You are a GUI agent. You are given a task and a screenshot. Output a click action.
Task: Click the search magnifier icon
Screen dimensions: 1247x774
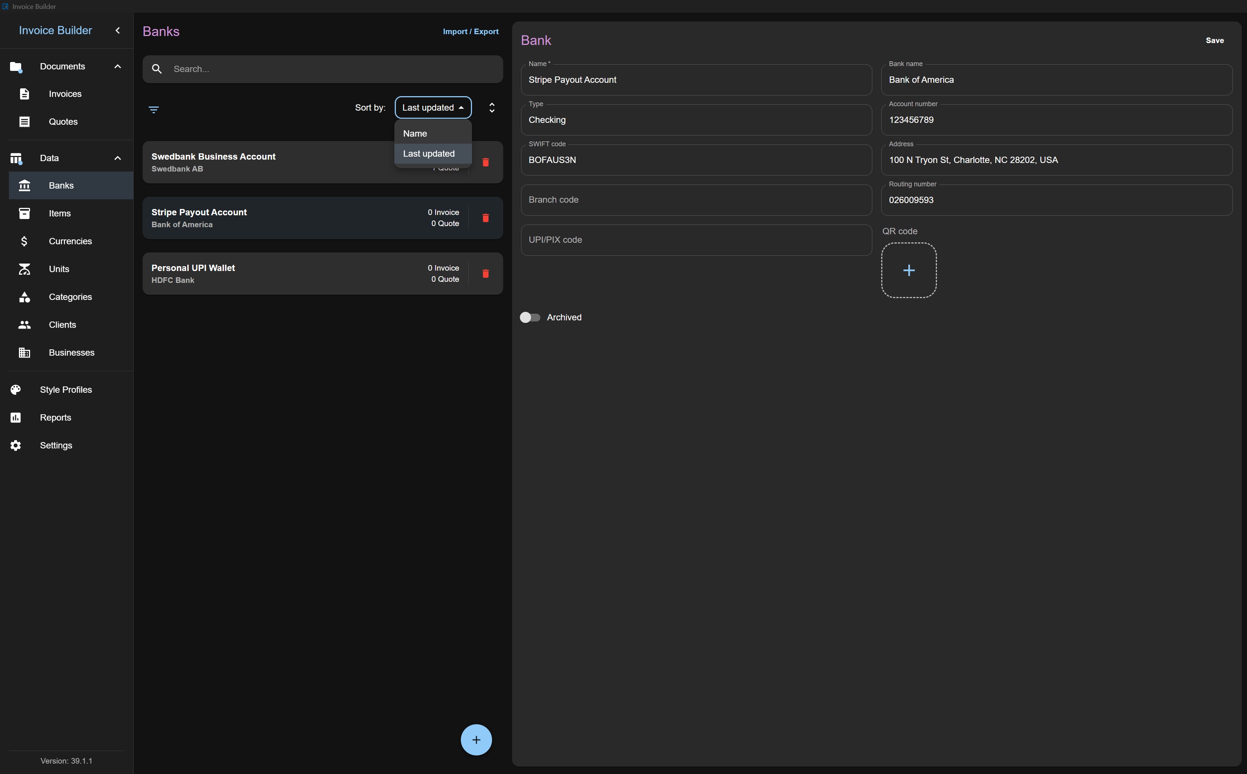click(157, 69)
